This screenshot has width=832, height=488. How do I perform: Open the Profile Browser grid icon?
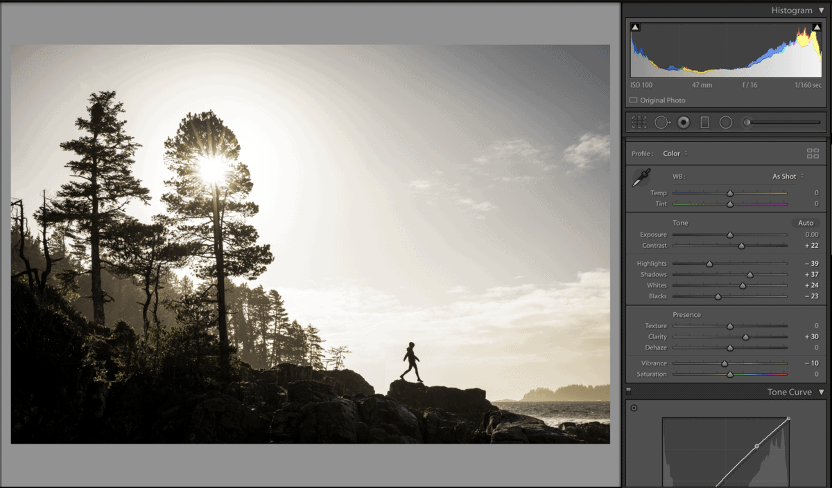pyautogui.click(x=813, y=154)
